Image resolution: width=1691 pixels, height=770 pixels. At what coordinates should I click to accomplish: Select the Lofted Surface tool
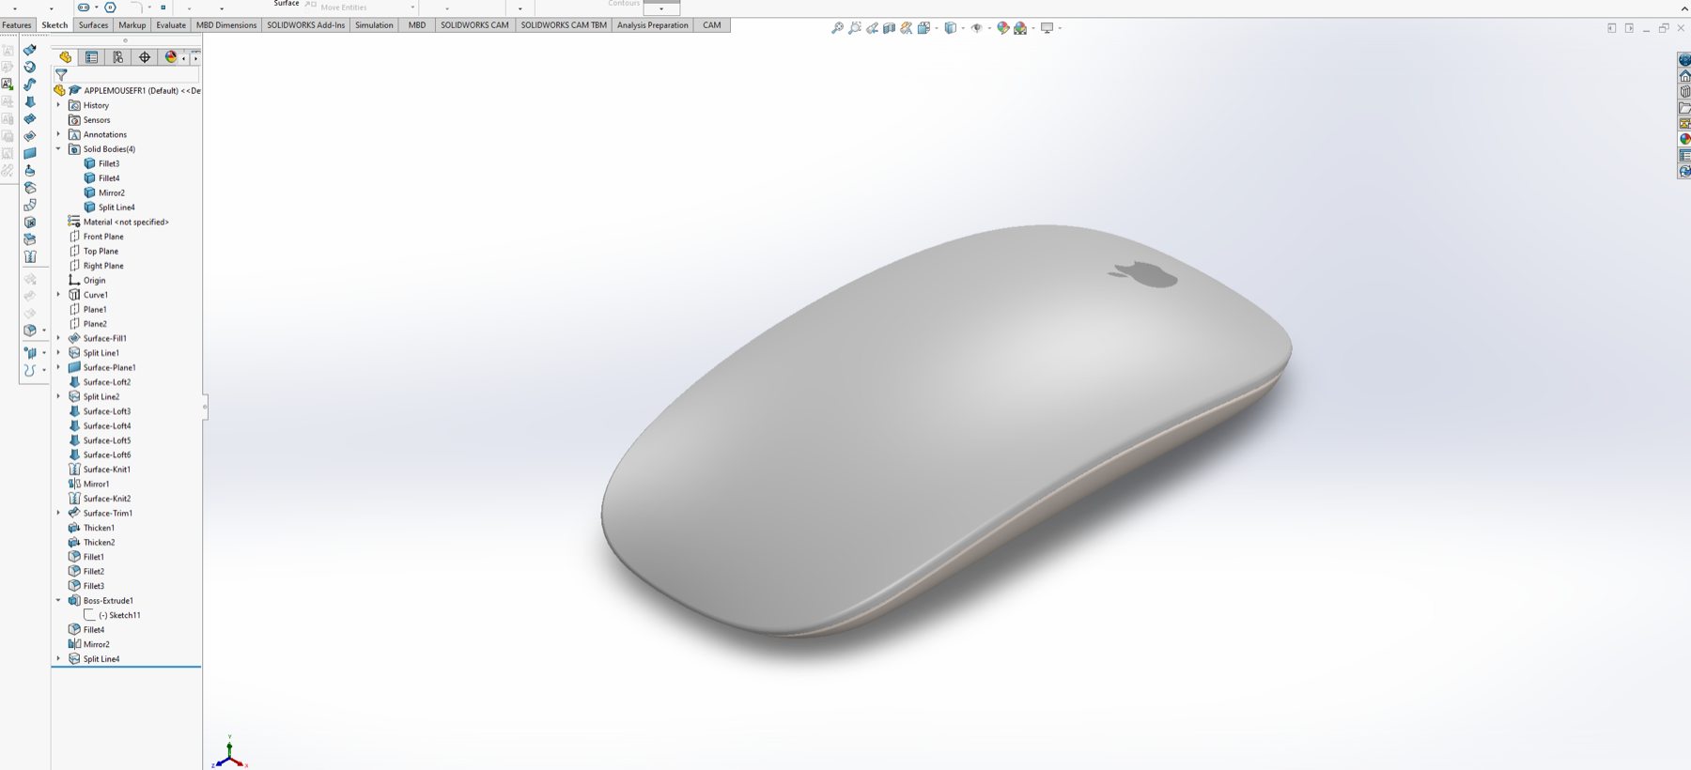(x=30, y=101)
